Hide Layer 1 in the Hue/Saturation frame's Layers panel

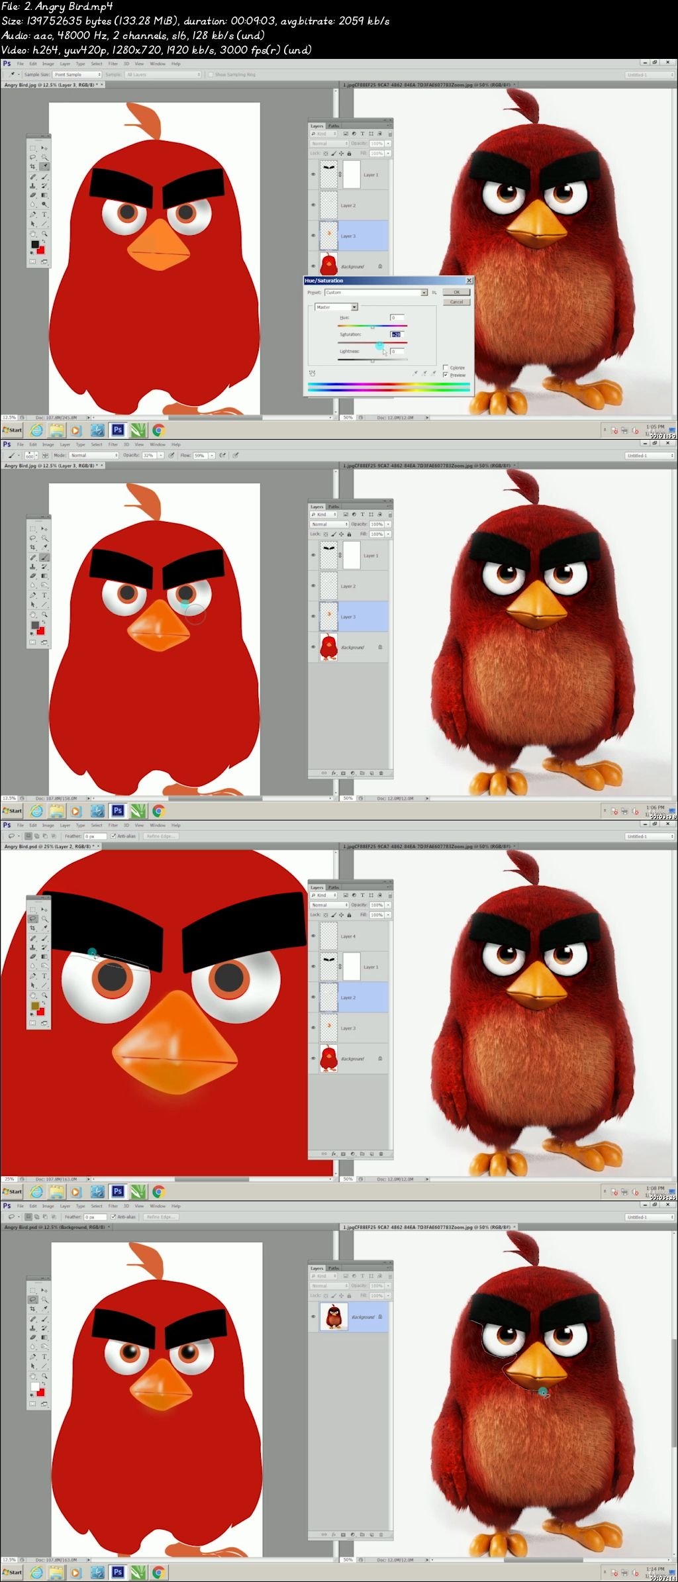[x=313, y=175]
